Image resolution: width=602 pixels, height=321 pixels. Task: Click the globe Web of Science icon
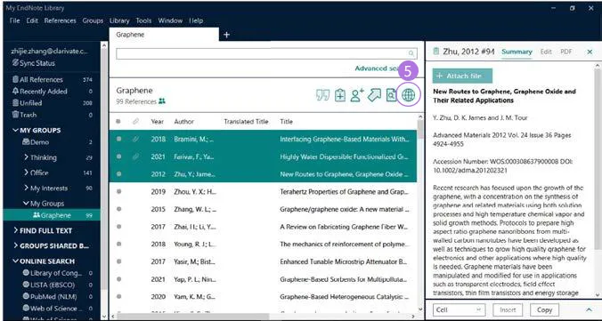coord(408,95)
